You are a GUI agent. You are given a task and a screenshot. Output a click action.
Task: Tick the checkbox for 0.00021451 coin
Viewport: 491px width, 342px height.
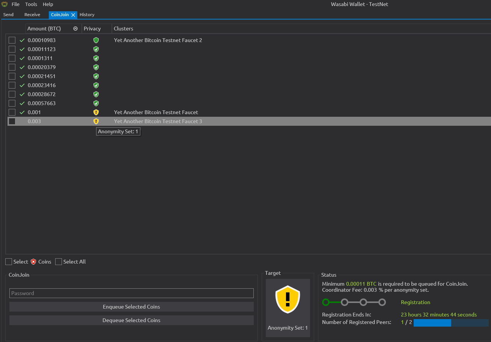pyautogui.click(x=12, y=76)
